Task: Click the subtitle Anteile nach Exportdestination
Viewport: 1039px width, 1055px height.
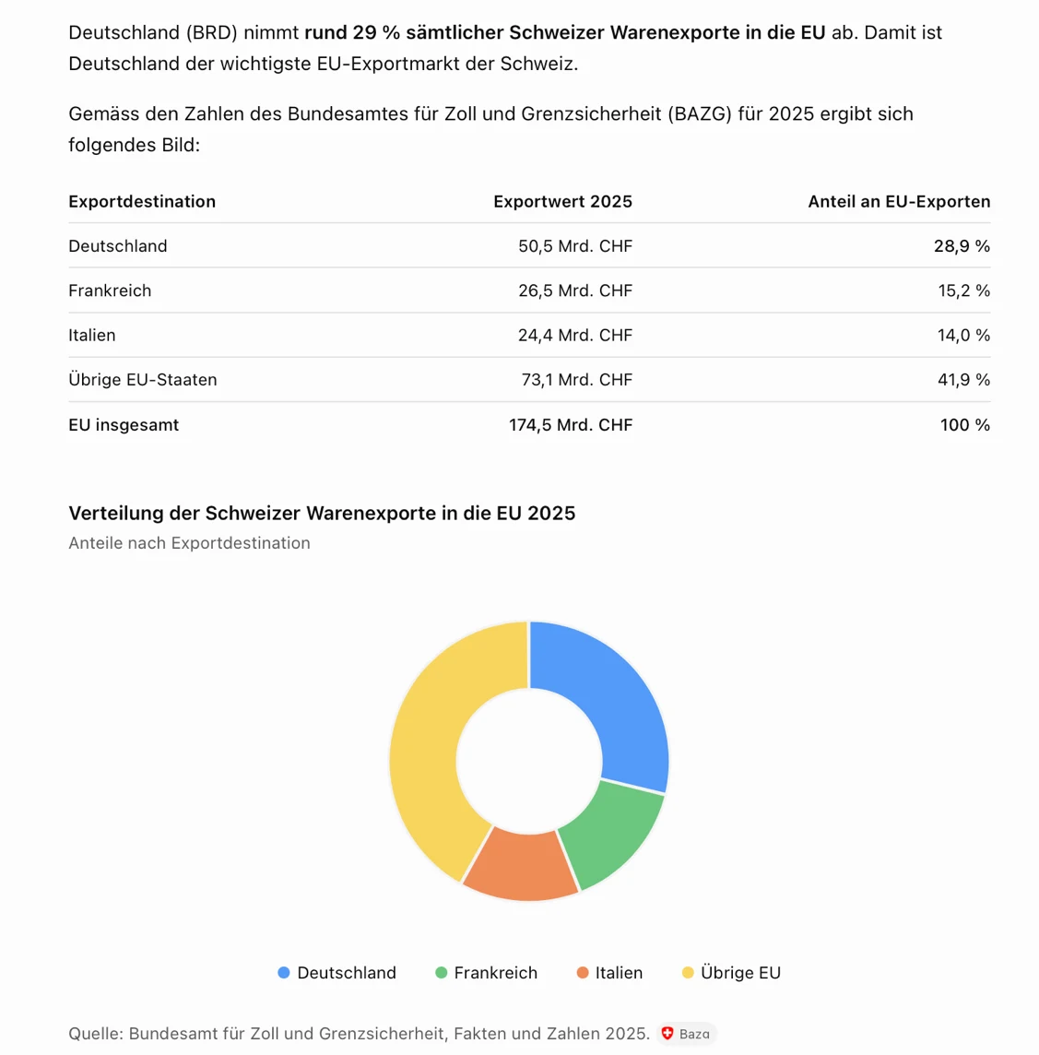Action: click(189, 543)
